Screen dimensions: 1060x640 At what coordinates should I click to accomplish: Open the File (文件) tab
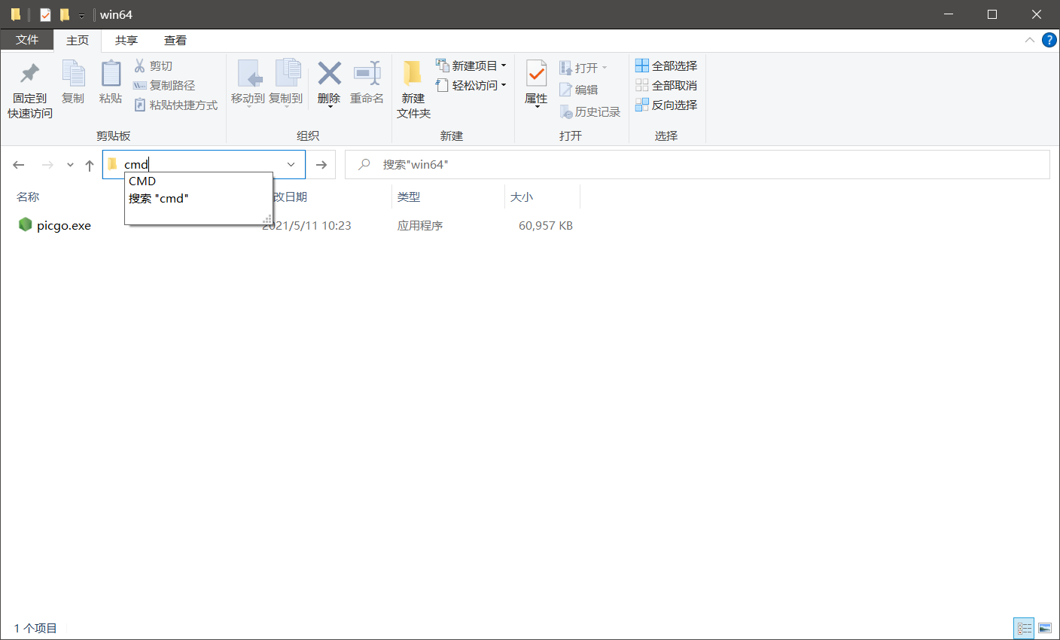[x=27, y=40]
